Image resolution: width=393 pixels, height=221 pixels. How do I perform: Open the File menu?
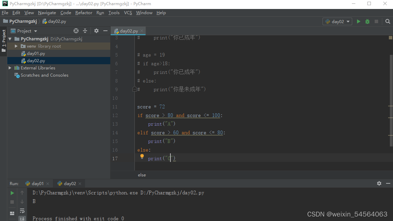(5, 13)
